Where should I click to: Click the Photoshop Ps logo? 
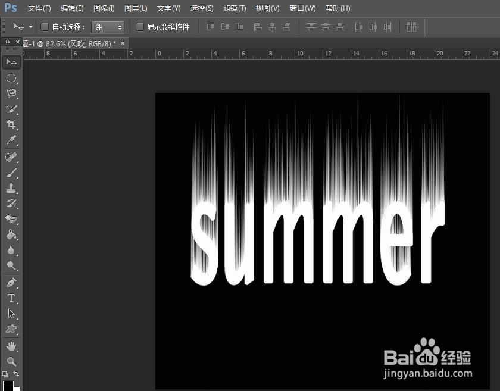(10, 7)
